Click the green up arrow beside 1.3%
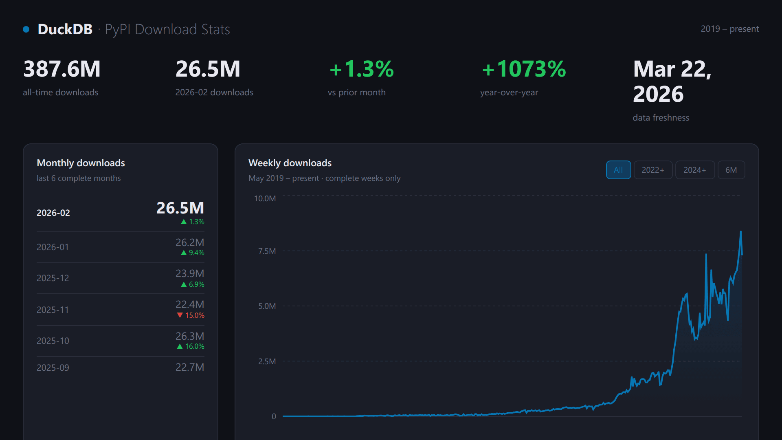The image size is (782, 440). (183, 222)
